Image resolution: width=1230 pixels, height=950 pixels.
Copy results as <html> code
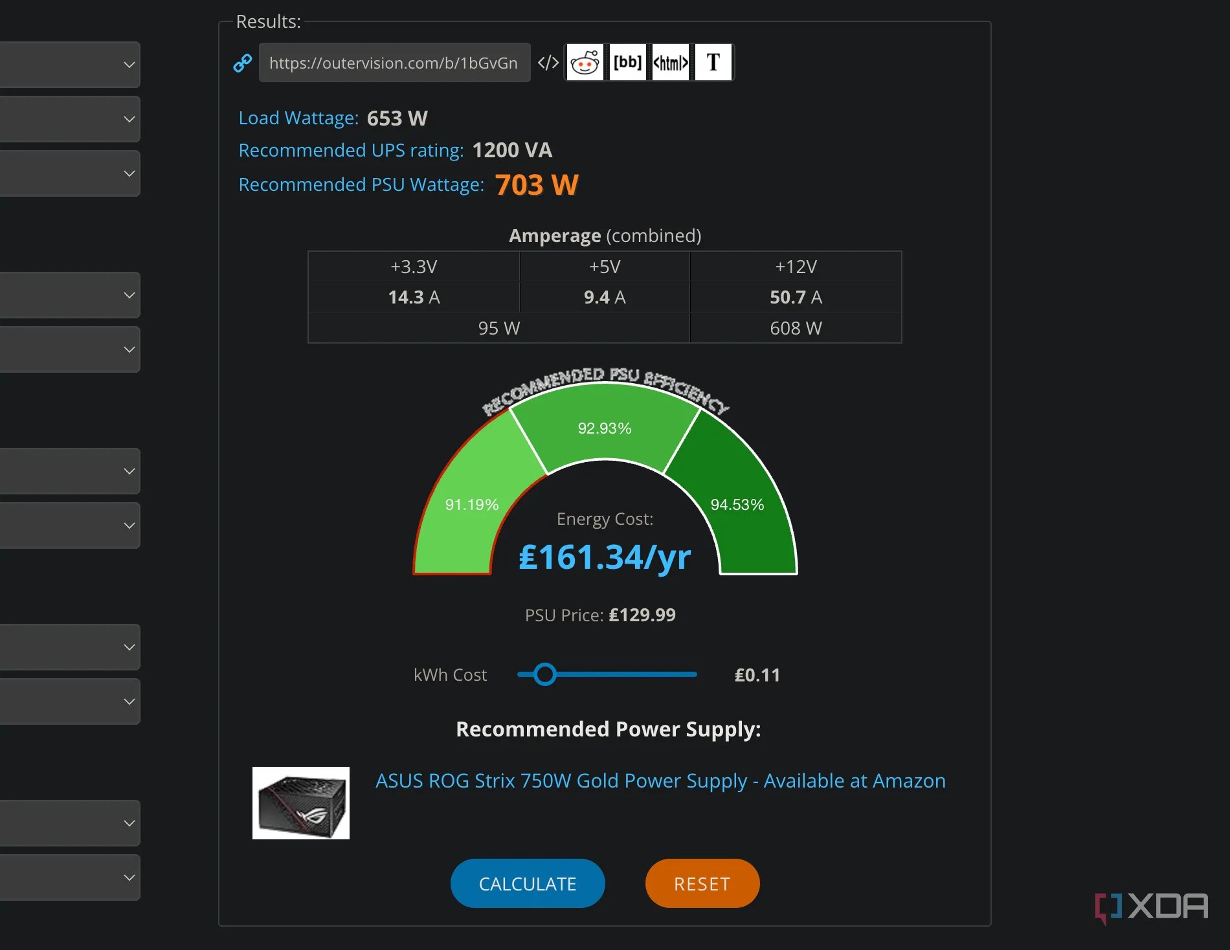[x=671, y=63]
